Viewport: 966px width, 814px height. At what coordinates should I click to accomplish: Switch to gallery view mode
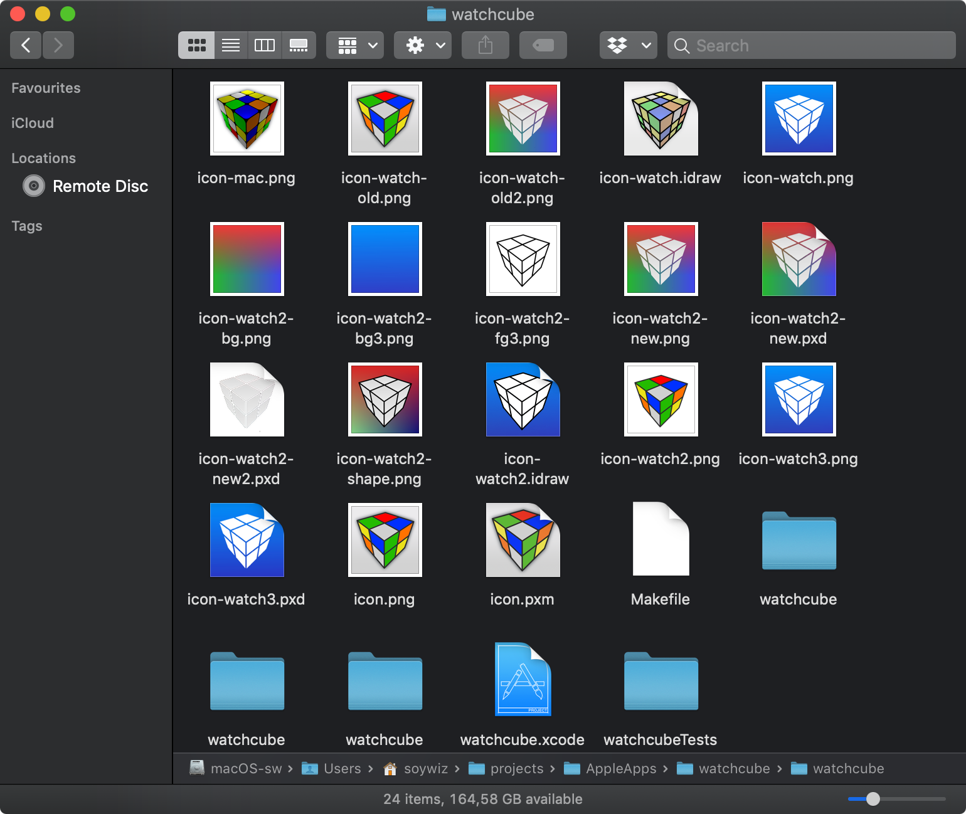click(x=299, y=45)
